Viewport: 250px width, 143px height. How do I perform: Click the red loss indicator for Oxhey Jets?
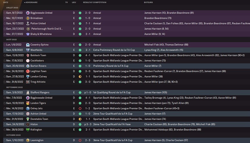tap(80, 109)
